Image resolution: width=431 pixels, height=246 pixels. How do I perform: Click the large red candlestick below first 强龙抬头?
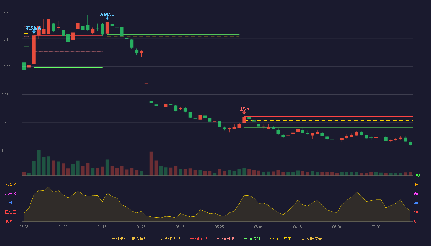pyautogui.click(x=34, y=50)
